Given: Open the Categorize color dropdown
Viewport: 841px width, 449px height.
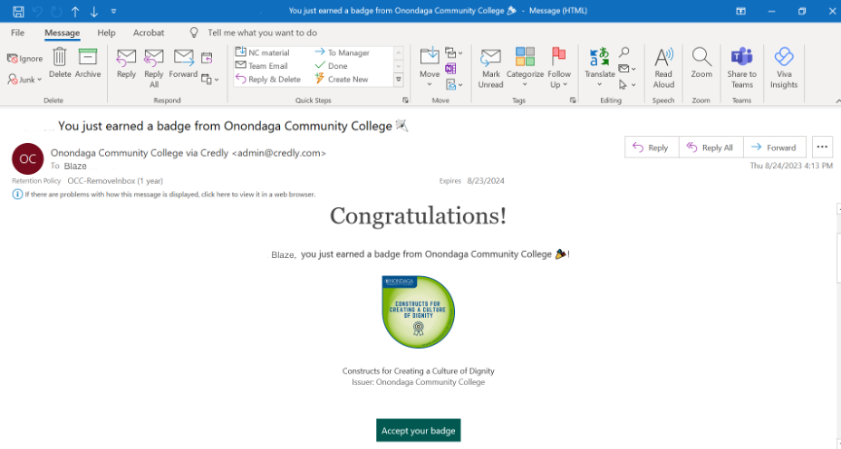Looking at the screenshot, I should pyautogui.click(x=525, y=68).
